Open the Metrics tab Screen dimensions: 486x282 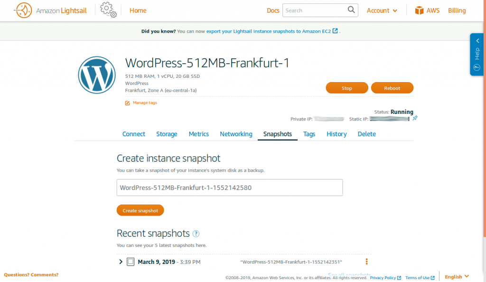(x=199, y=134)
